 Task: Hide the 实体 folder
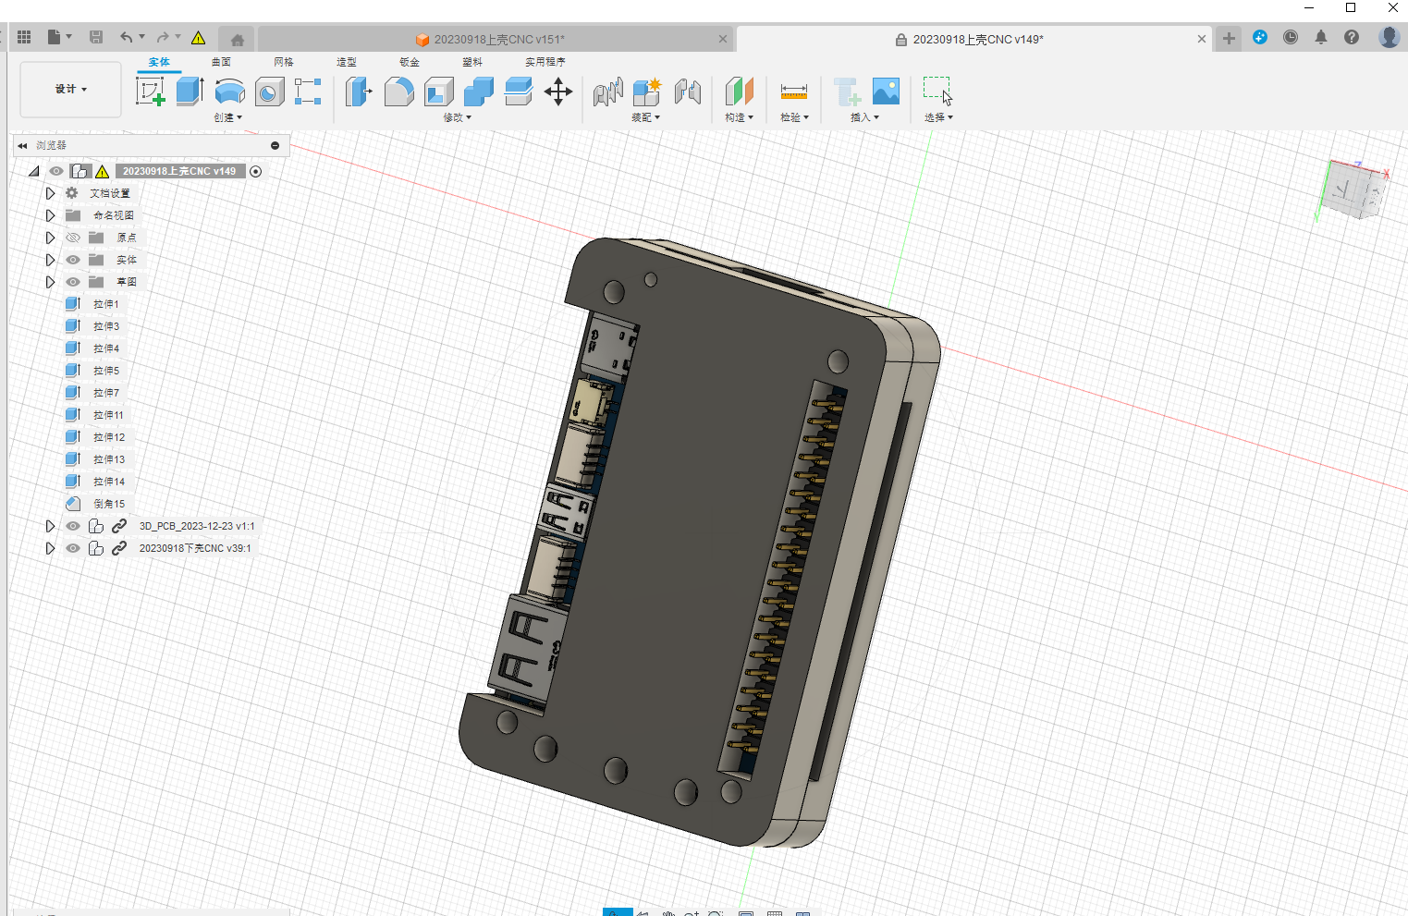click(x=73, y=260)
